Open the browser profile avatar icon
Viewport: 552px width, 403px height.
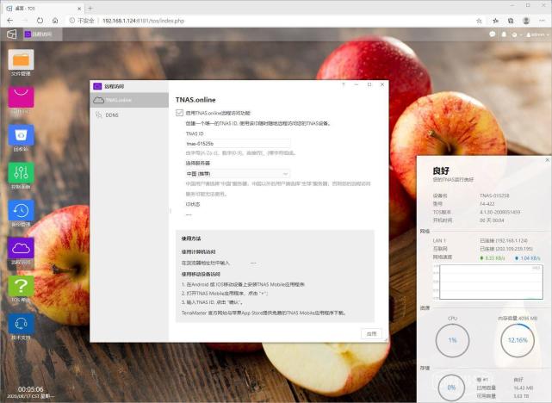[x=526, y=21]
